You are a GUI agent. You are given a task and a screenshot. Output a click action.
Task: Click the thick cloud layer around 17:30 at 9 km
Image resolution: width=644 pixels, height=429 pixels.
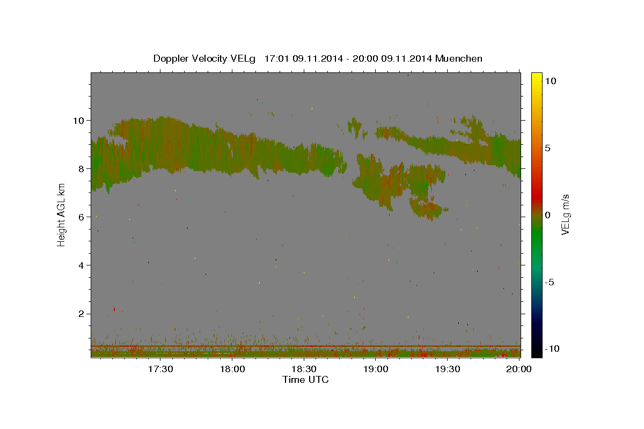[x=161, y=145]
